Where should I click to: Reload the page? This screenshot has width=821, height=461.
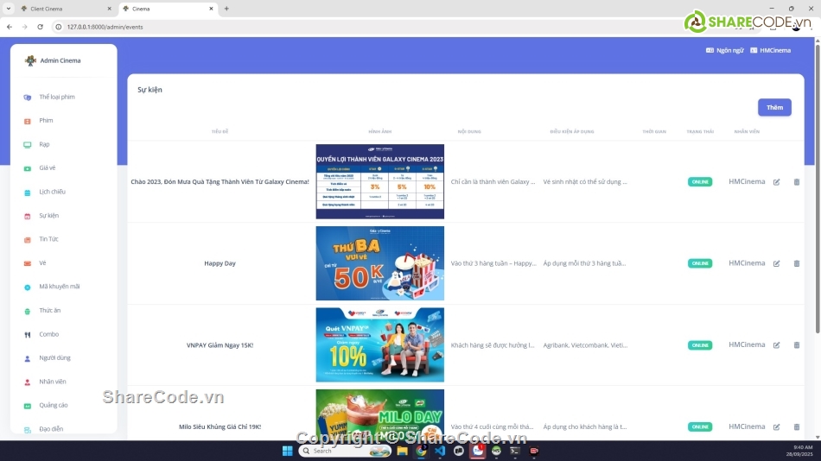[40, 27]
